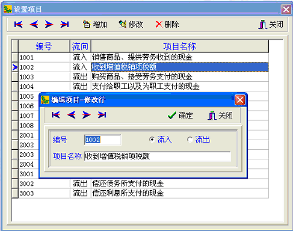Jump to last record in main toolbar
Viewport: 293px width, 231px height.
click(x=64, y=25)
